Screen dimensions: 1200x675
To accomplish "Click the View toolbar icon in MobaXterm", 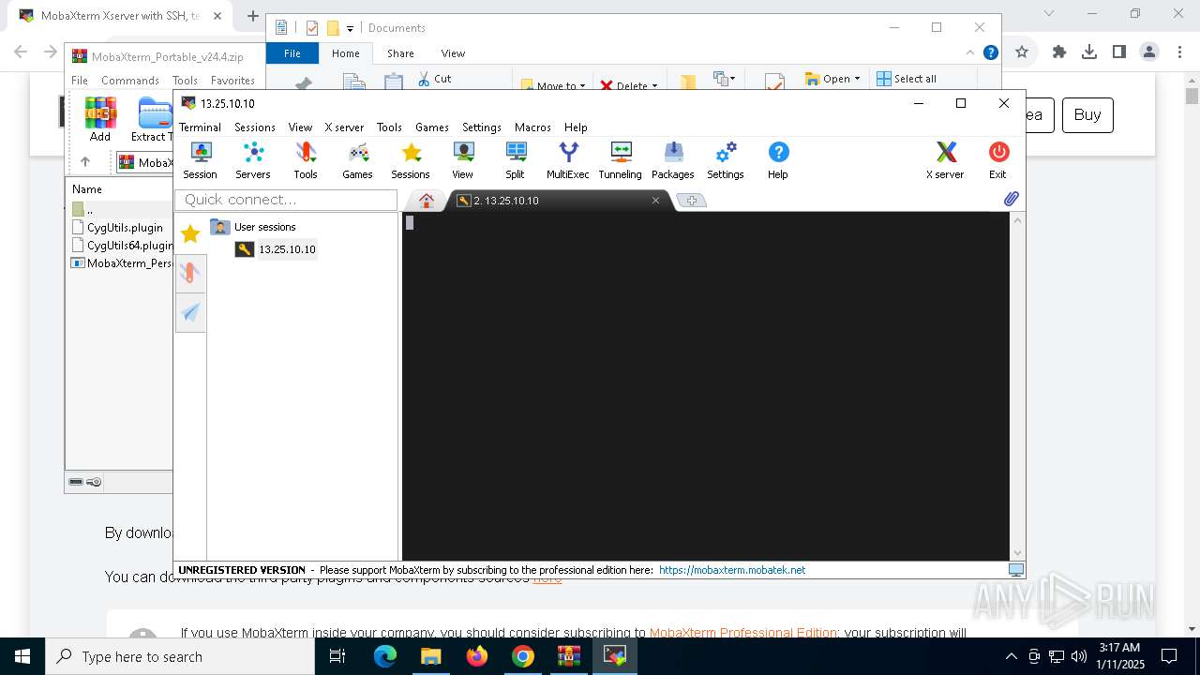I will [463, 159].
